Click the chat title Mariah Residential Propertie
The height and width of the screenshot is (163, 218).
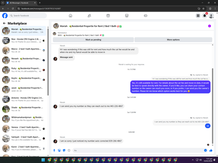[x=91, y=26]
